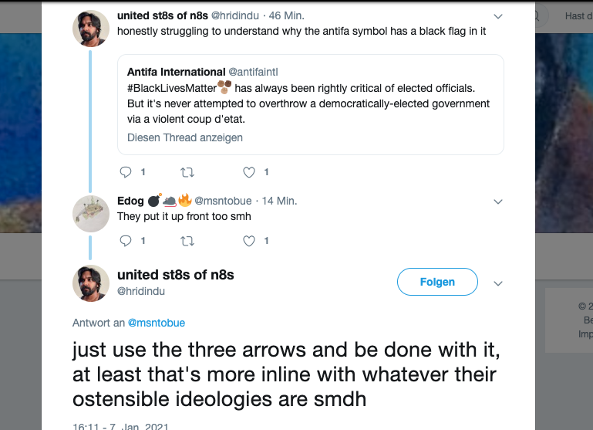Screen dimensions: 593x430
Task: Expand more options for Edog's tweet
Action: 498,201
